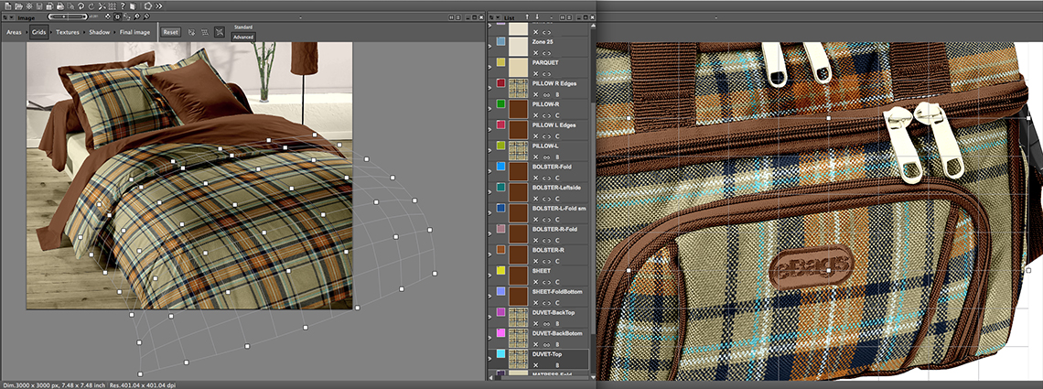The width and height of the screenshot is (1043, 389).
Task: Click the B mode letter under PILLOW R Edges
Action: tap(557, 95)
